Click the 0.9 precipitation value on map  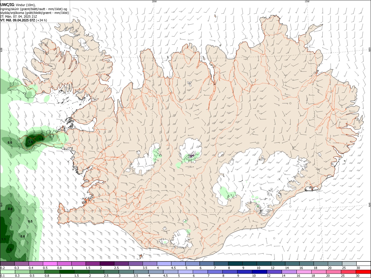pos(10,209)
